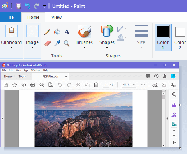Open Customize Quick Access Toolbar arrow
Viewport: 187px width, 154px height.
[x=44, y=7]
